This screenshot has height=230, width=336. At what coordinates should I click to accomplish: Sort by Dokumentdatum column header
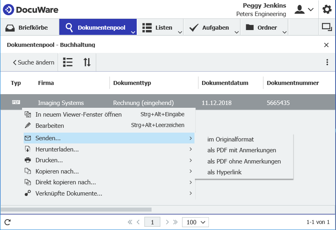pyautogui.click(x=225, y=83)
